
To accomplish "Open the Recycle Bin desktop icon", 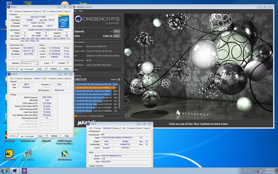I will (x=9, y=3).
